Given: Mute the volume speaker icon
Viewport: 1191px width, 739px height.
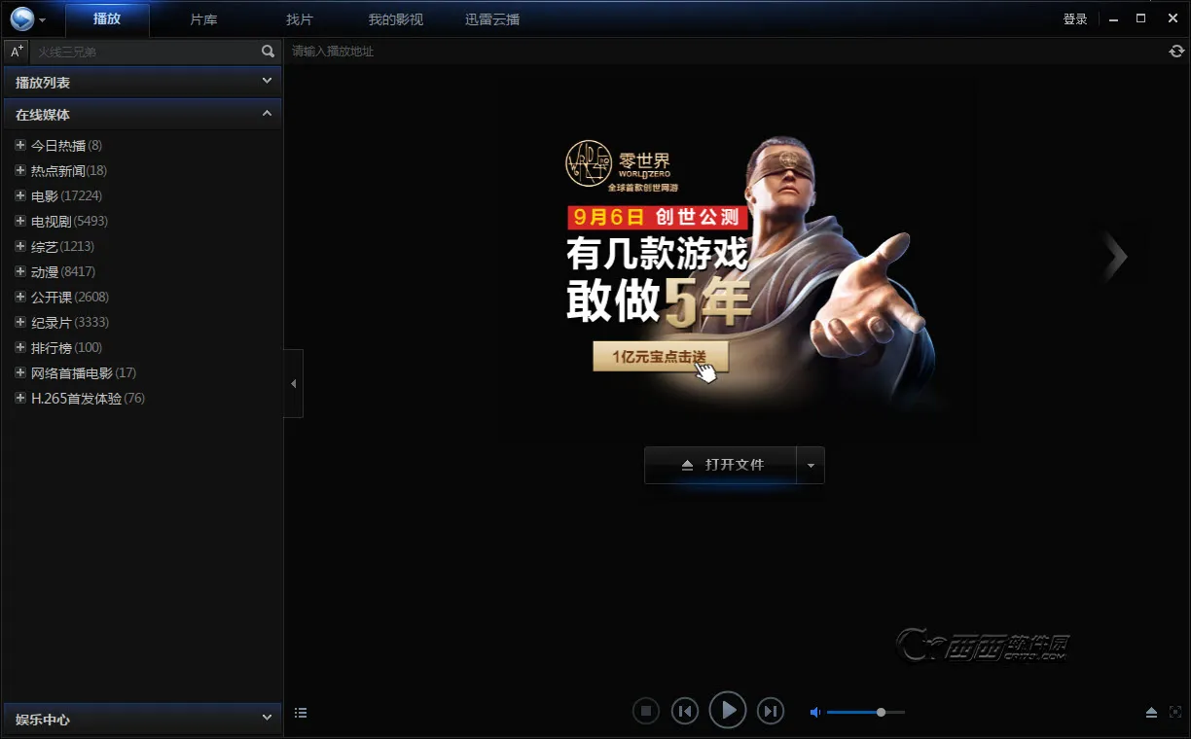Looking at the screenshot, I should (815, 713).
